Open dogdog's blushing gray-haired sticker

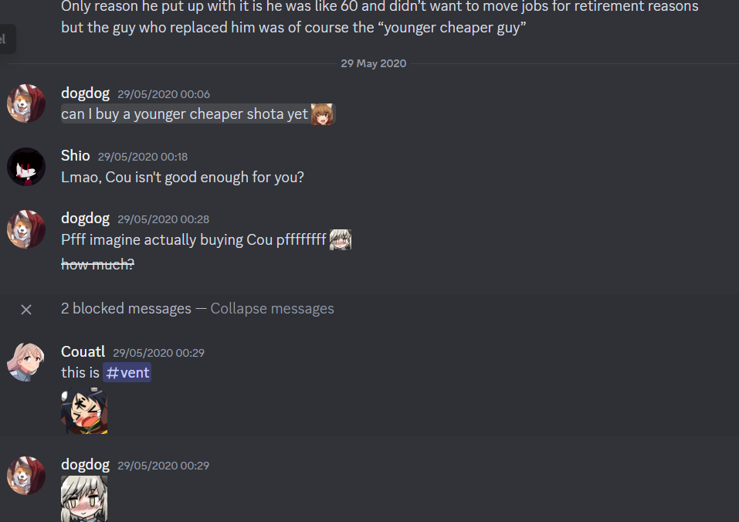[x=84, y=498]
